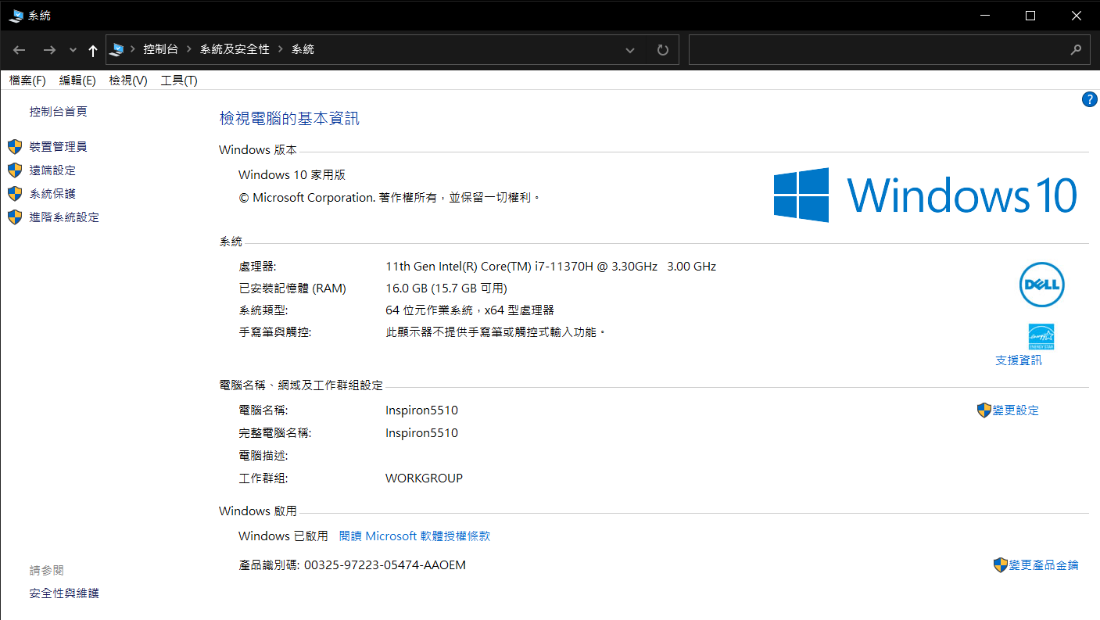Viewport: 1100px width, 620px height.
Task: Click the shield icon beside 遠端設定
Action: coord(15,170)
